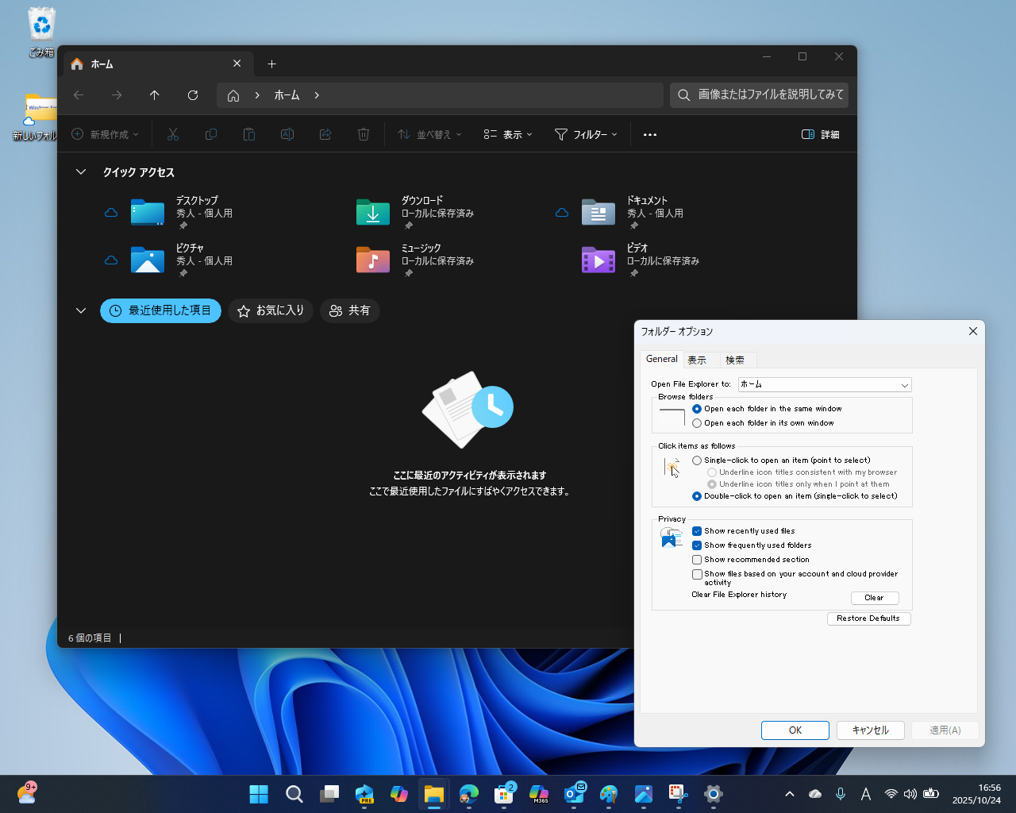Open the フィルター dropdown

586,135
